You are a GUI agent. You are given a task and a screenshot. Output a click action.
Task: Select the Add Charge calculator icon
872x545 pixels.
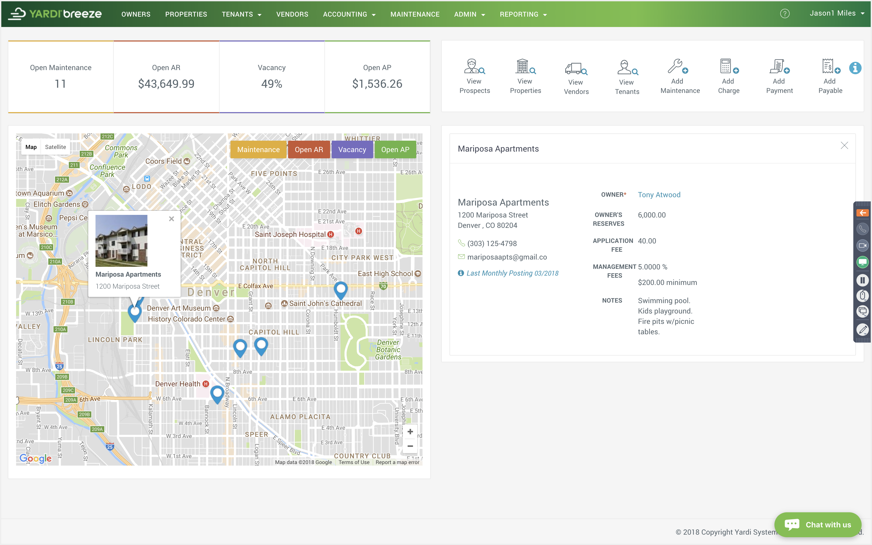728,67
